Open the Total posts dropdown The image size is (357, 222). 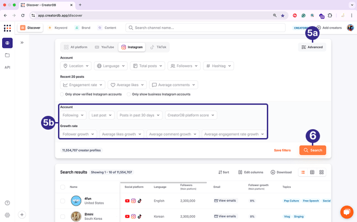(148, 66)
